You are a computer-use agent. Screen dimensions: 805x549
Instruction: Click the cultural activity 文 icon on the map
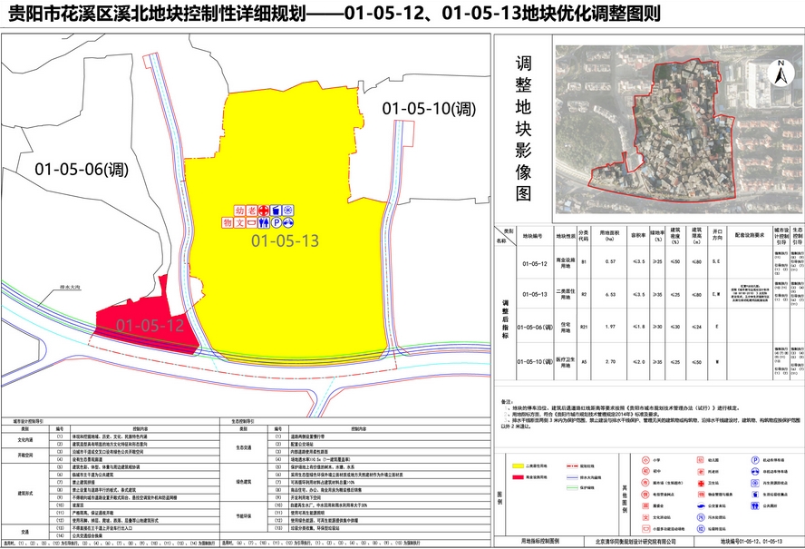tap(239, 222)
